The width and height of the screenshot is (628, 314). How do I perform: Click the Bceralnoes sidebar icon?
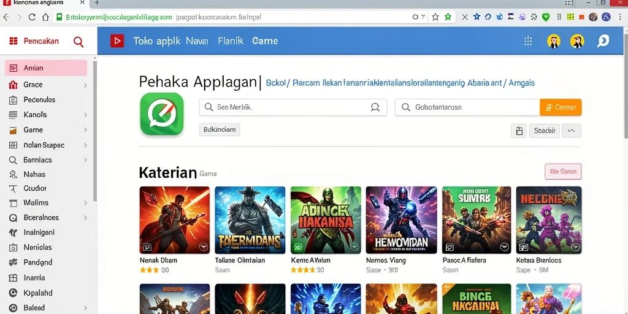point(13,218)
